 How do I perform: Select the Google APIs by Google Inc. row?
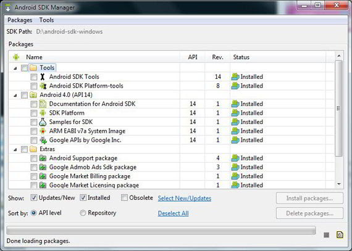coord(172,140)
